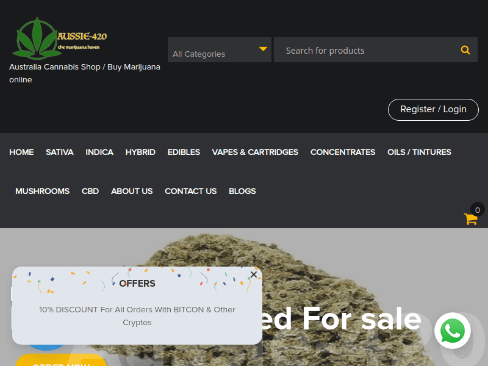Type in Search for products field
This screenshot has width=488, height=366.
(x=366, y=50)
